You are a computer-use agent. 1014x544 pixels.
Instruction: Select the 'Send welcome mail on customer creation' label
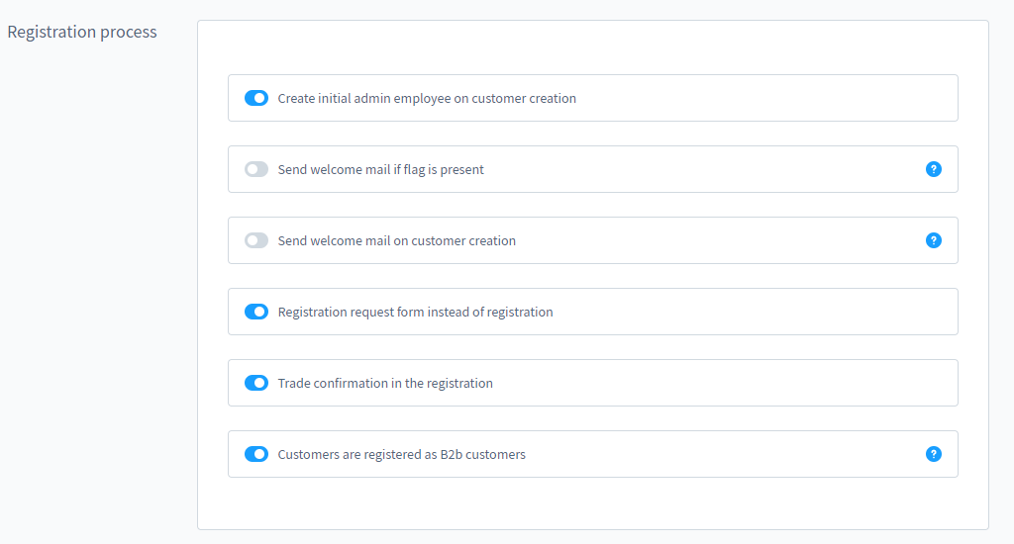tap(396, 241)
